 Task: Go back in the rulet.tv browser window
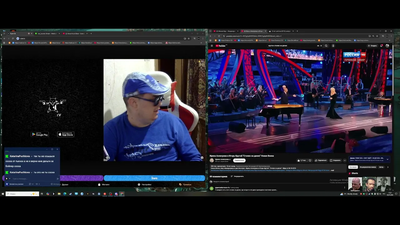point(4,38)
